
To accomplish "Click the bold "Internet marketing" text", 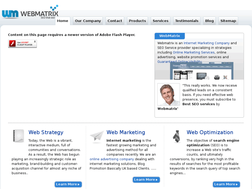I will click(x=124, y=140).
